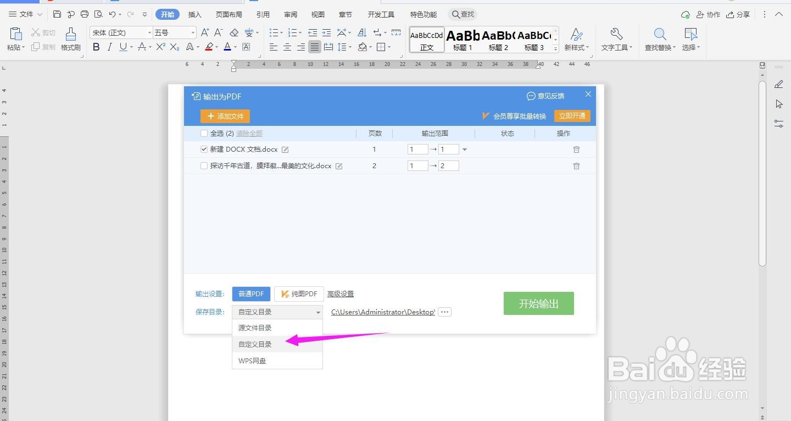Check the 探访千年古道 document checkbox
Screen dimensions: 791x421
204,165
